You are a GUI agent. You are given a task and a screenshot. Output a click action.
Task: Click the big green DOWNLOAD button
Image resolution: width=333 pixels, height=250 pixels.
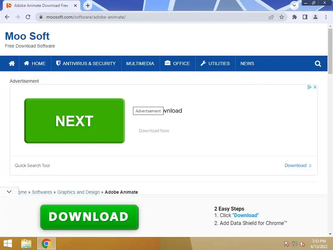click(89, 217)
